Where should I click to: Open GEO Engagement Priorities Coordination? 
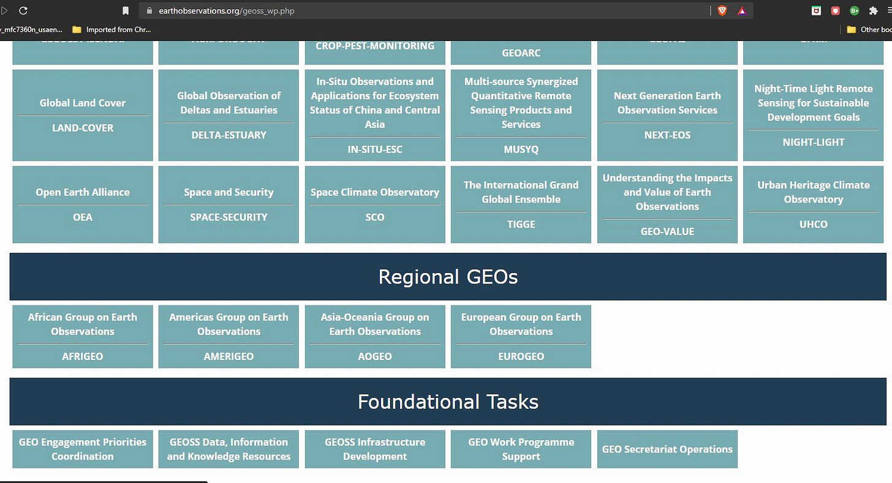coord(83,449)
